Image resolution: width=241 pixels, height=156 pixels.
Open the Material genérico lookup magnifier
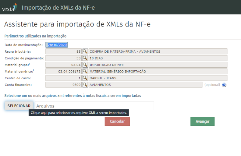85,71
